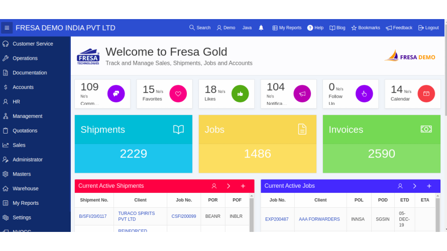447x251 pixels.
Task: Click the Notifications megaphone icon
Action: [302, 93]
